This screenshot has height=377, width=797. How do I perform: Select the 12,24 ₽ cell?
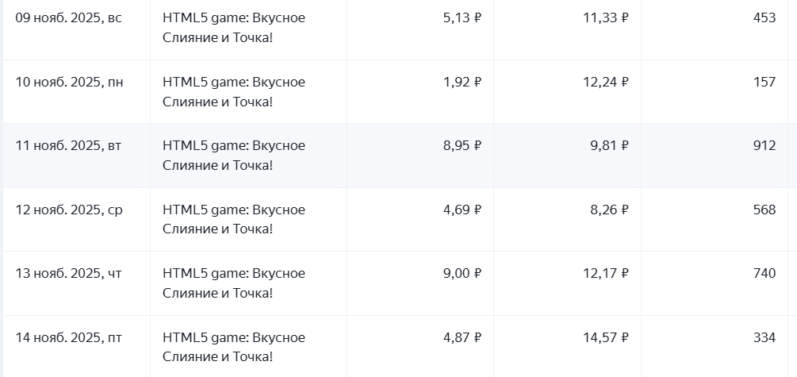pyautogui.click(x=605, y=82)
